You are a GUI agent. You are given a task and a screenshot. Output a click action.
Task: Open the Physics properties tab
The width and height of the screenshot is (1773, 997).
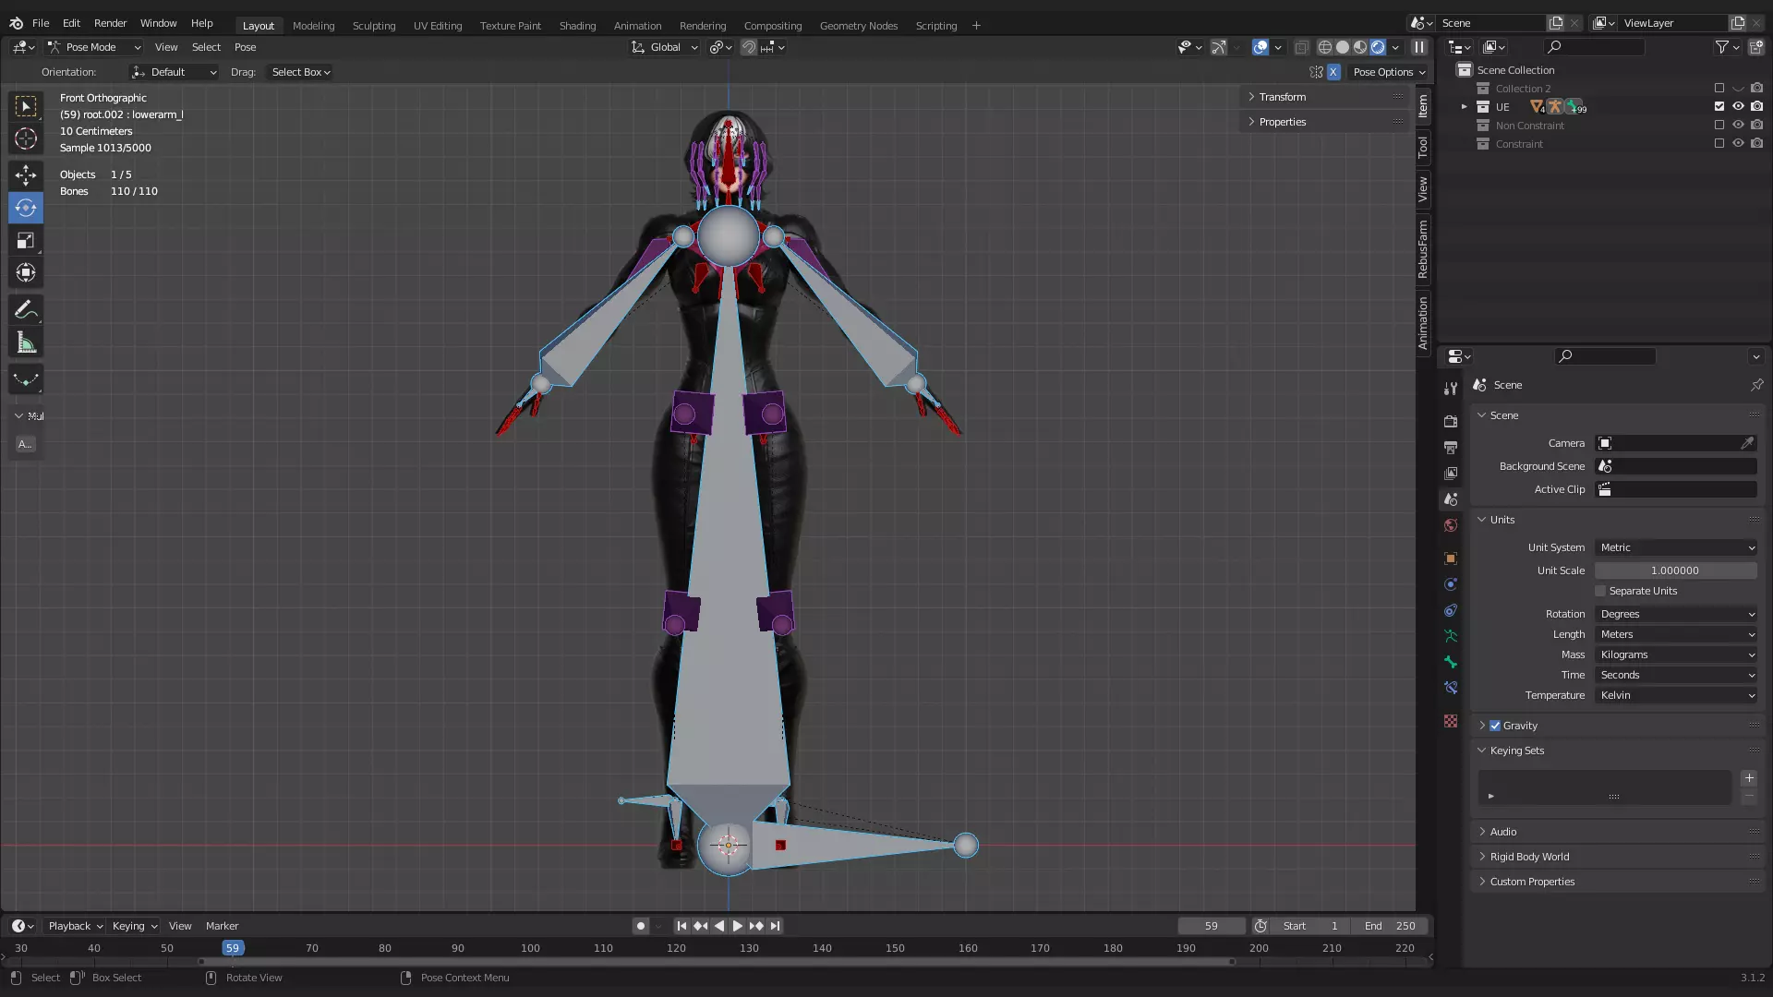pos(1451,584)
